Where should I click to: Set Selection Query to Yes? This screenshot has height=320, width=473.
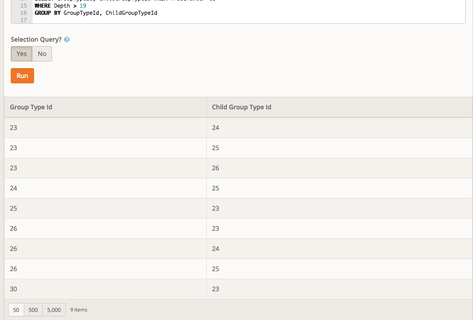tap(22, 54)
